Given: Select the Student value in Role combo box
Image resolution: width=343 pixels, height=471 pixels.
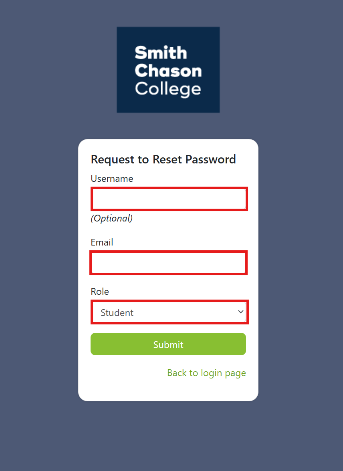Looking at the screenshot, I should (117, 313).
